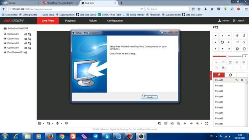
Task: Click the ZeroChannel 01 record icon
Action: [26, 52]
